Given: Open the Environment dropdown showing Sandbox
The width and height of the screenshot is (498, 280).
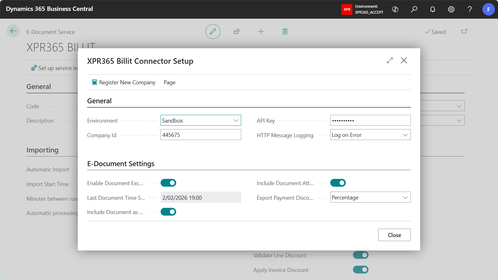Looking at the screenshot, I should (x=236, y=120).
